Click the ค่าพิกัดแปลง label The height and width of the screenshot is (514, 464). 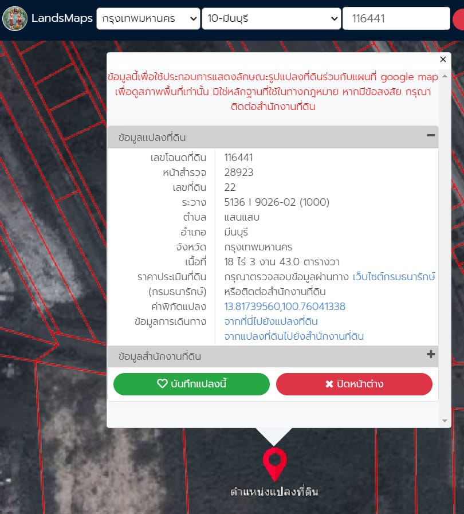(x=179, y=307)
